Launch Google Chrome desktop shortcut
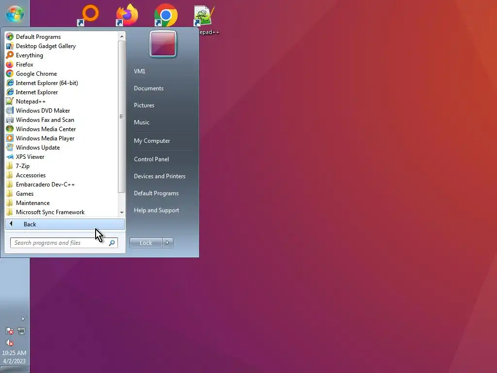This screenshot has width=497, height=373. 166,15
